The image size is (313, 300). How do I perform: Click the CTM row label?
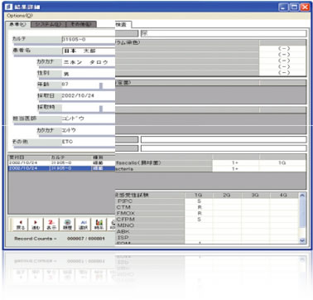123,207
